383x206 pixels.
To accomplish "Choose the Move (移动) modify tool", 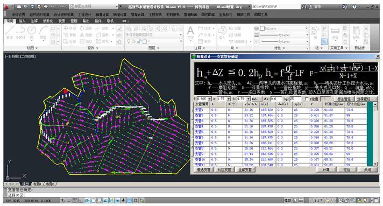I will coord(70,29).
